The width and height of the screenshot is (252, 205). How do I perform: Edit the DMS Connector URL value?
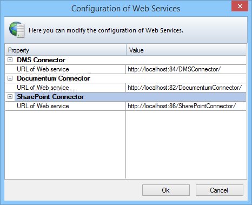pos(186,69)
